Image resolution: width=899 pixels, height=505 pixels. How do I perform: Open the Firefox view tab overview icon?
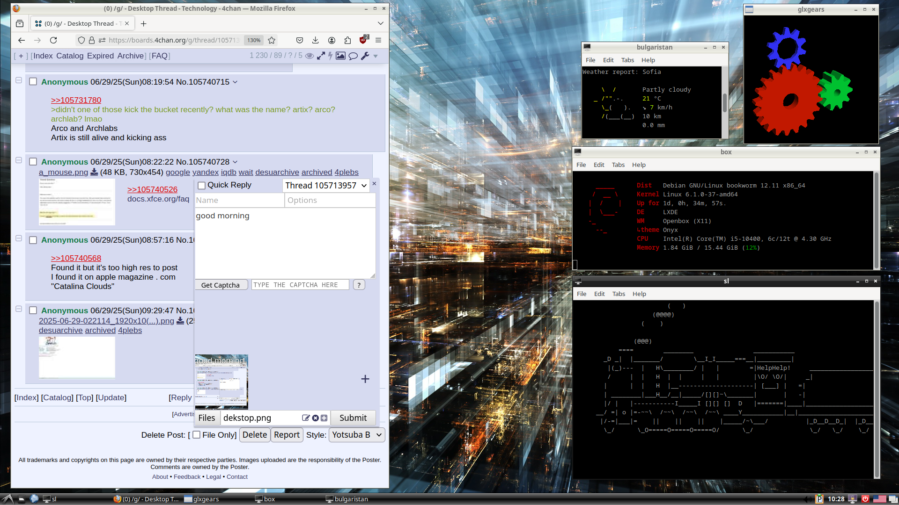[x=20, y=23]
